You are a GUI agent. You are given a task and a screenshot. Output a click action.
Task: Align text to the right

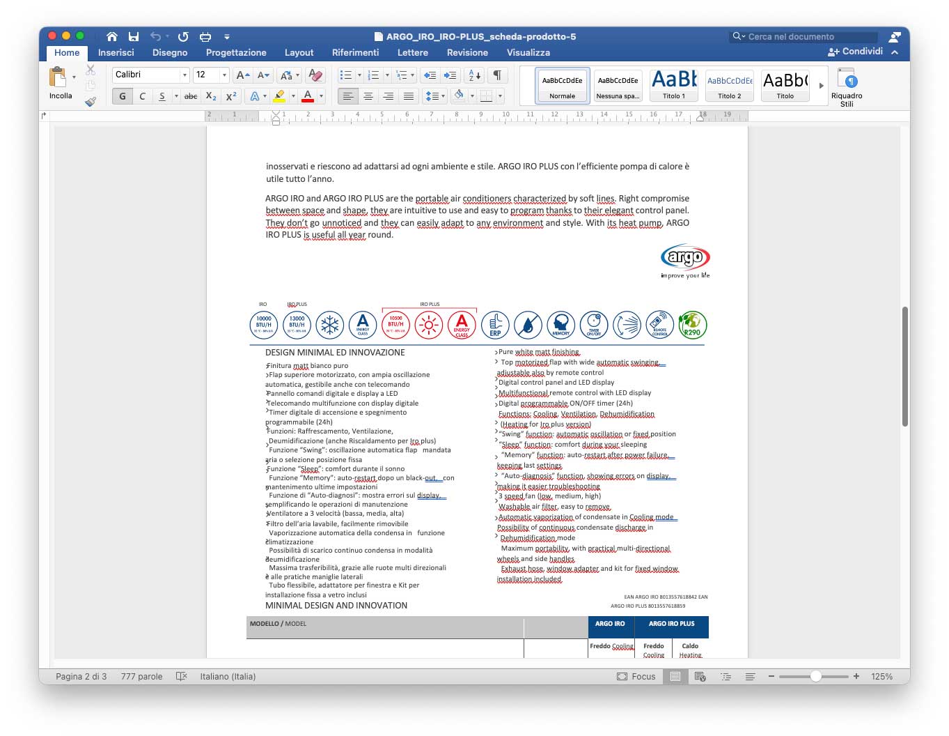389,96
